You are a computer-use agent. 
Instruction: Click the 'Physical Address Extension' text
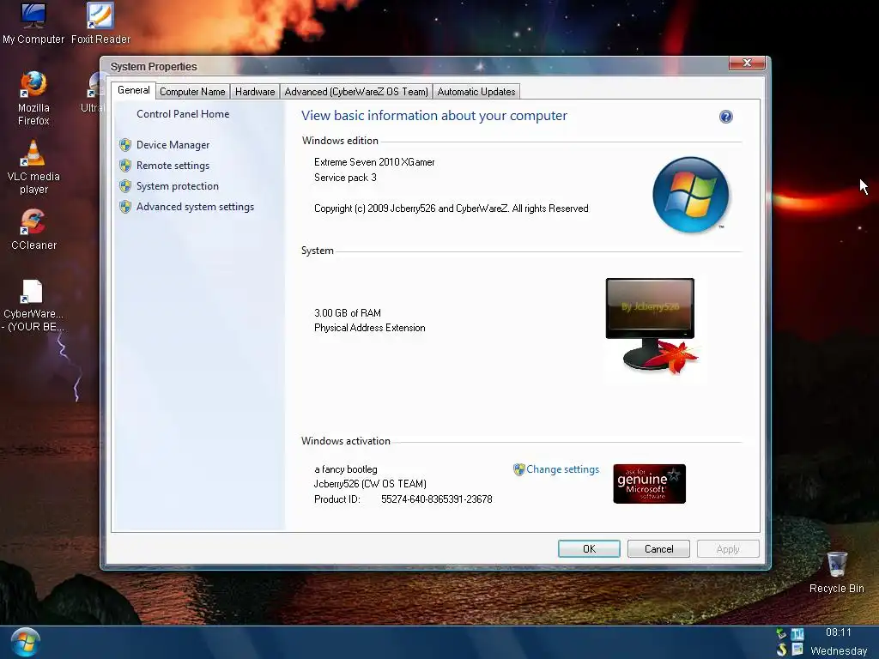pos(369,329)
